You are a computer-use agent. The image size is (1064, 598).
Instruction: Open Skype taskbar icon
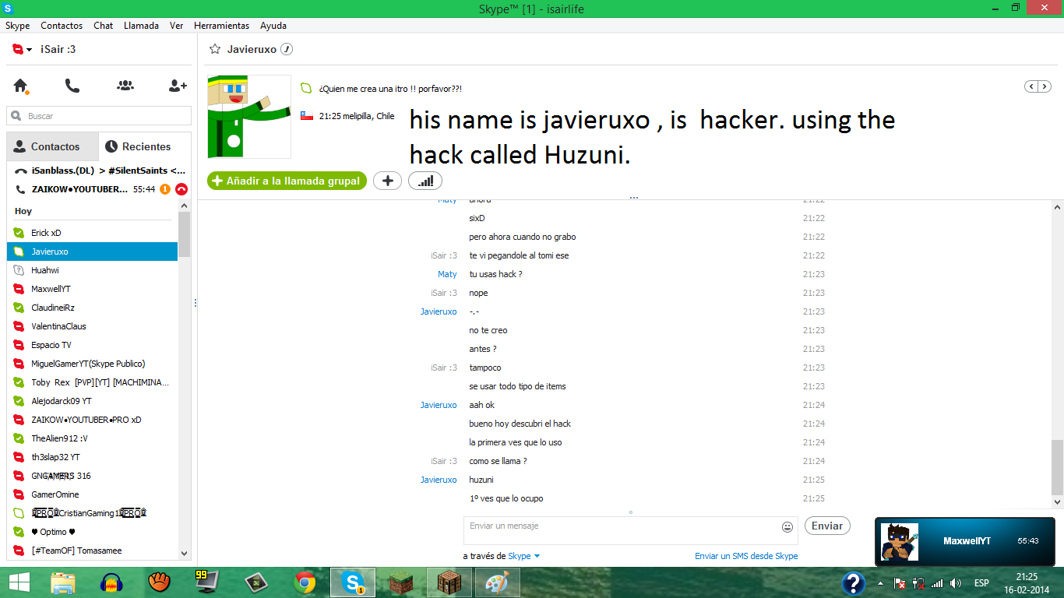353,582
